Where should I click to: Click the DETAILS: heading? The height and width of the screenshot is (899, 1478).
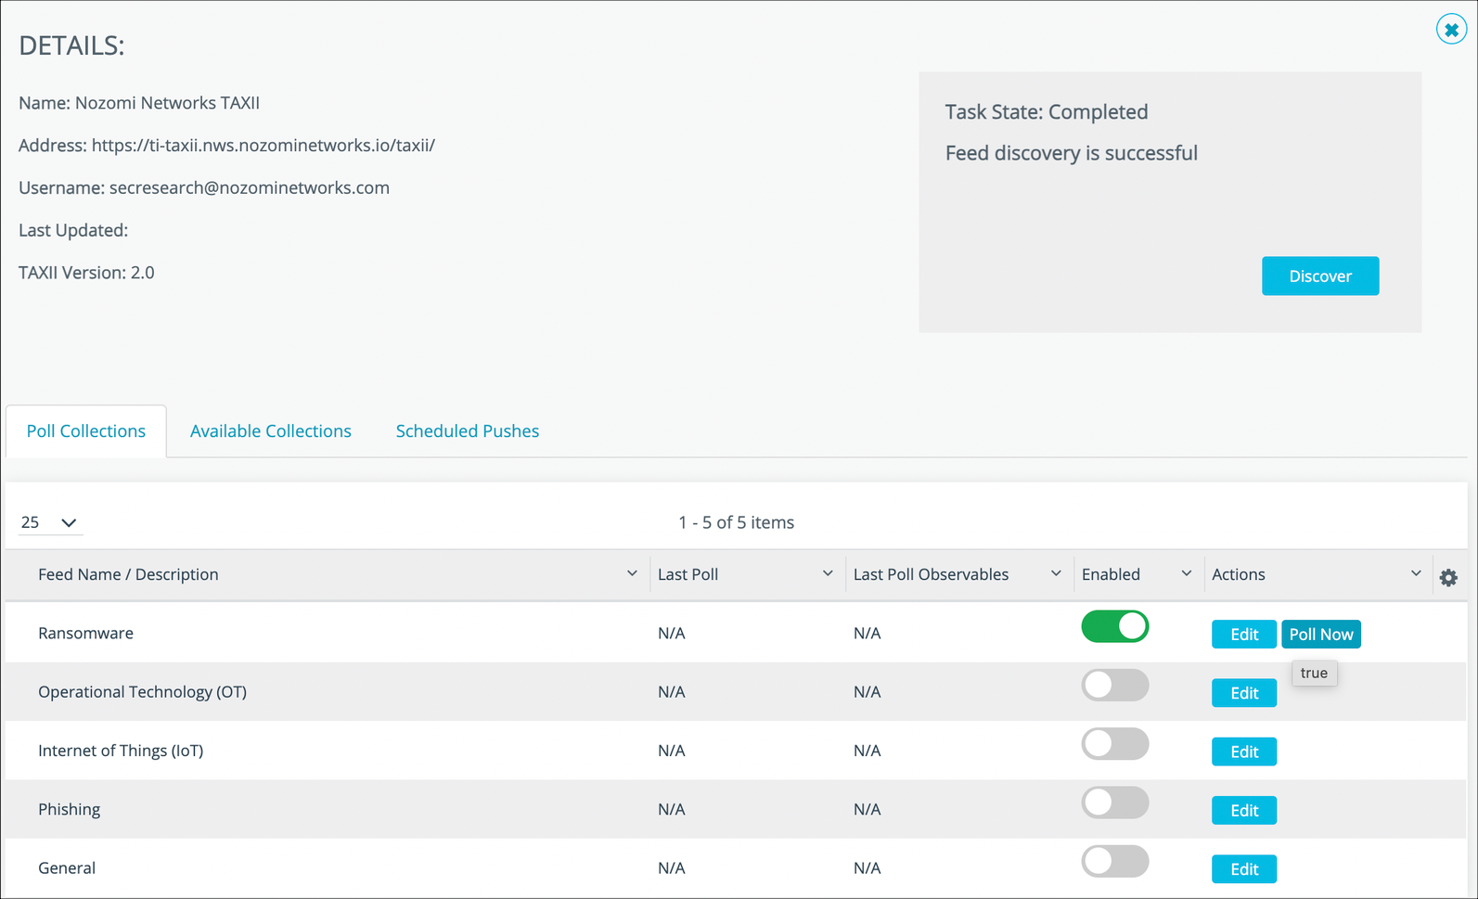click(71, 45)
